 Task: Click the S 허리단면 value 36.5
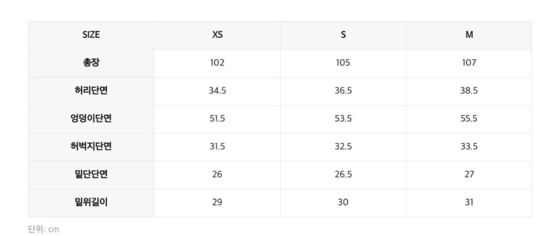pyautogui.click(x=343, y=91)
